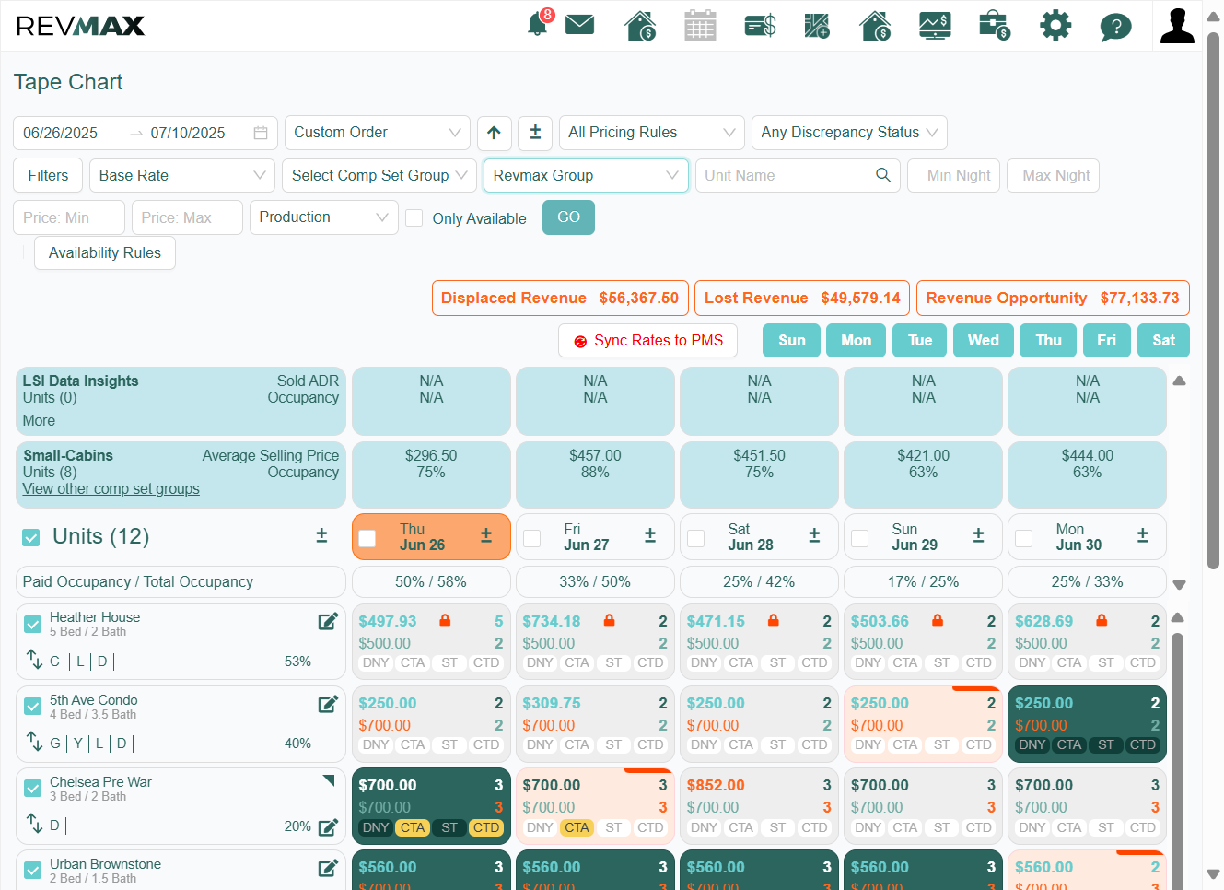Check the Sat Jun 28 column checkbox
Screen dimensions: 1224x890
[x=696, y=538]
